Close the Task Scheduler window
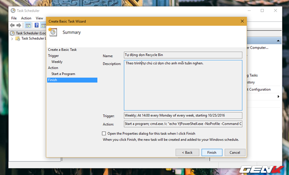The width and height of the screenshot is (289, 175). [275, 11]
